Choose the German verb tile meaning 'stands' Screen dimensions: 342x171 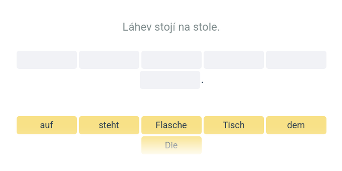coord(109,125)
